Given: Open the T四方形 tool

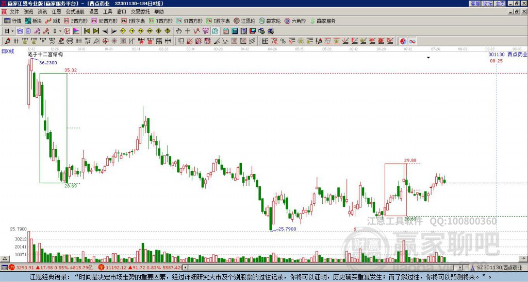Looking at the screenshot, I should [x=161, y=21].
